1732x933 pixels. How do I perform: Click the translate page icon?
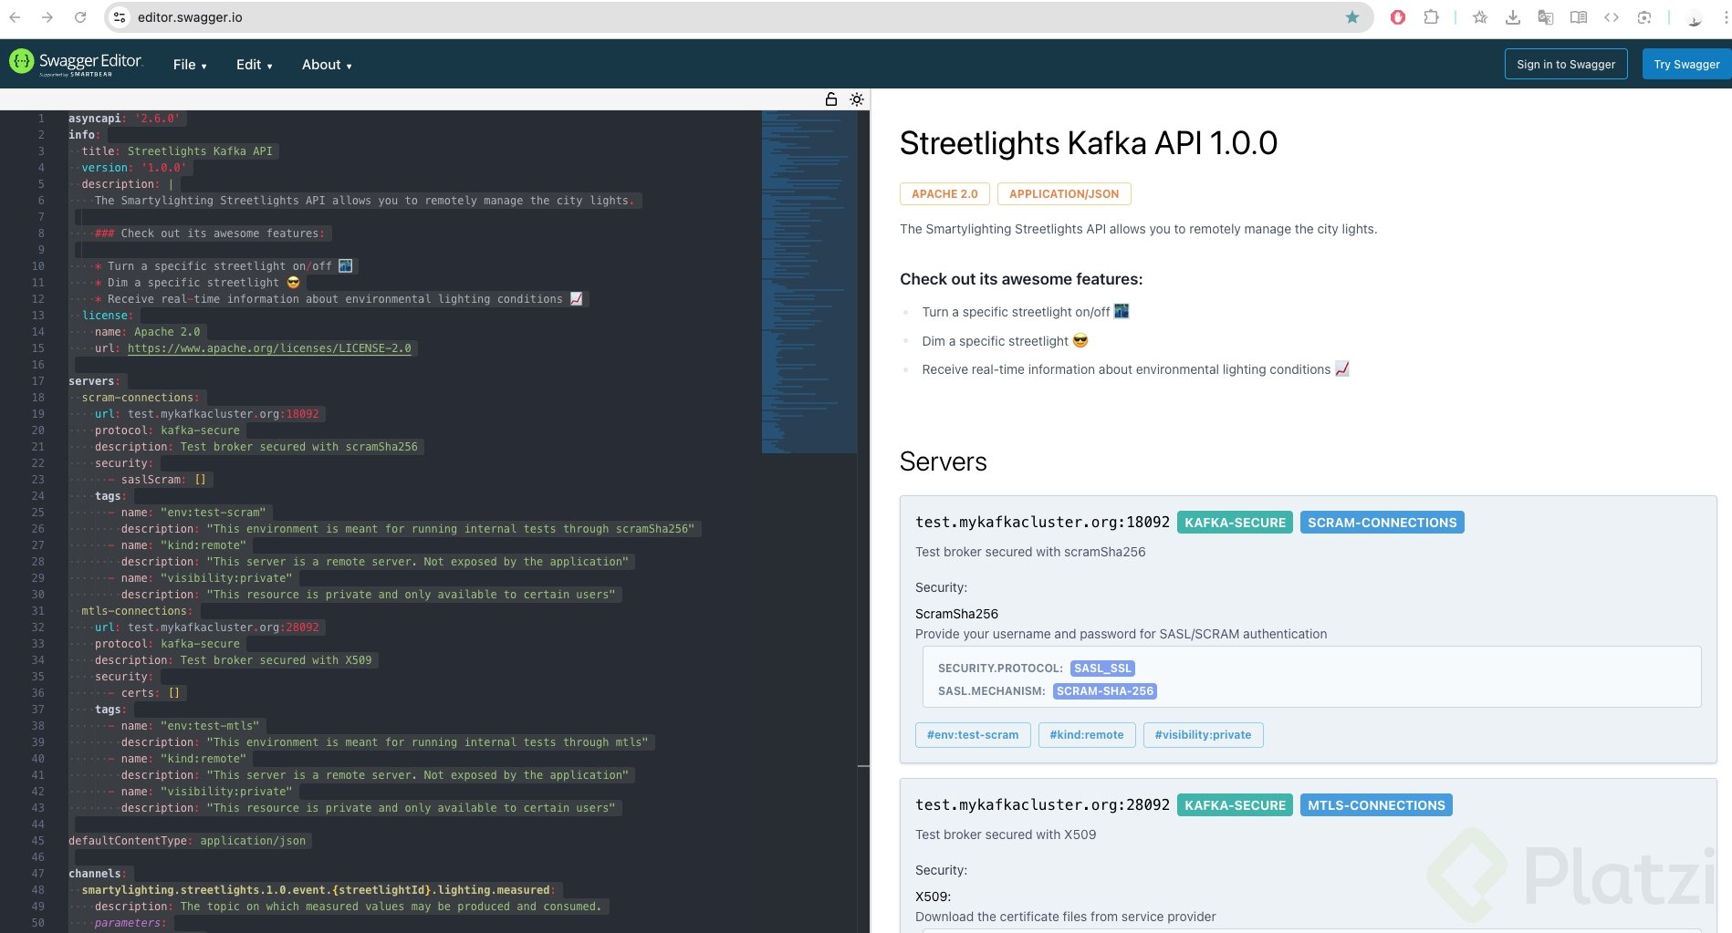click(x=1545, y=17)
